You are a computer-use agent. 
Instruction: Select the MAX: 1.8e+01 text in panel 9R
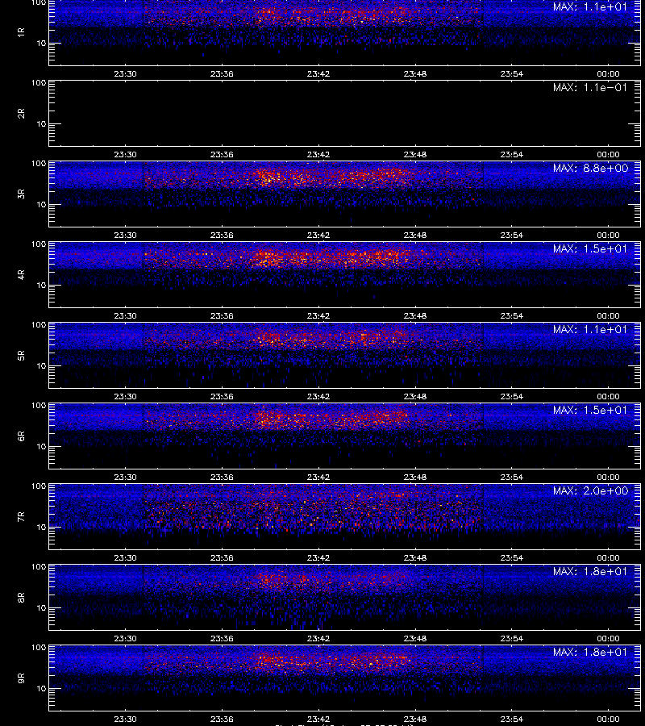pos(590,652)
